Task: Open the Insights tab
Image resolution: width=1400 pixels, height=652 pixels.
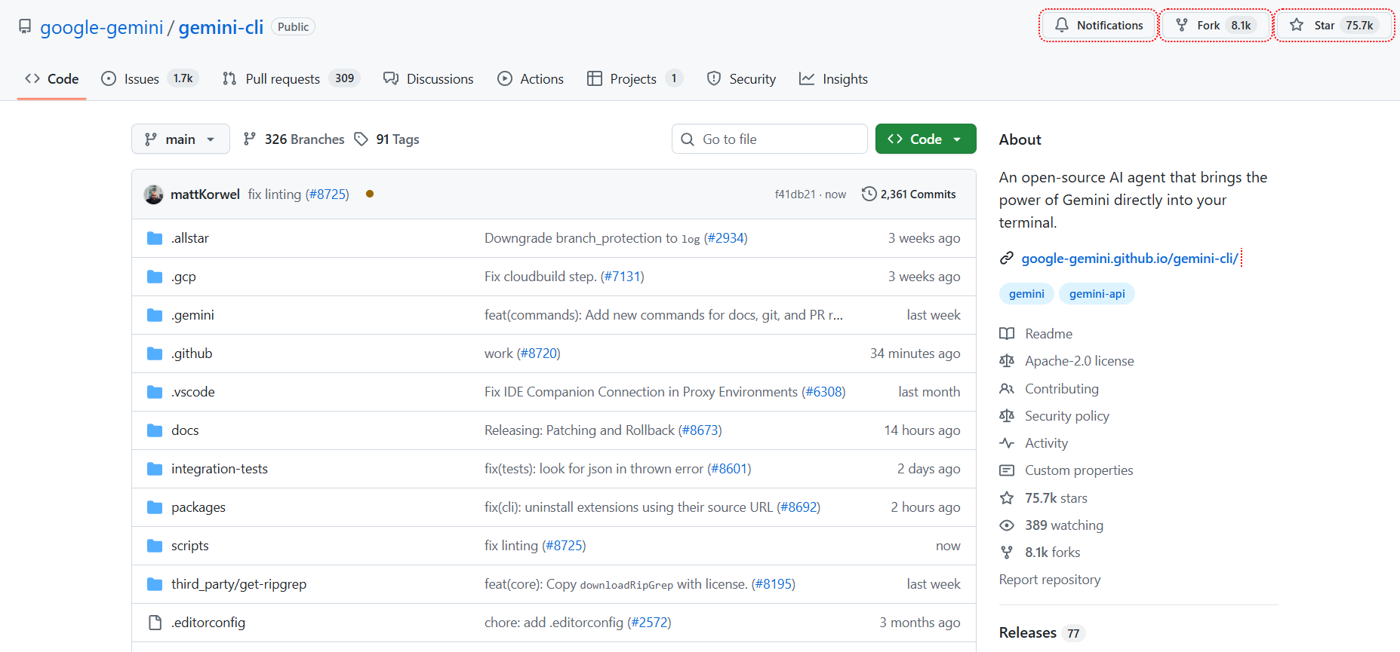Action: point(833,79)
